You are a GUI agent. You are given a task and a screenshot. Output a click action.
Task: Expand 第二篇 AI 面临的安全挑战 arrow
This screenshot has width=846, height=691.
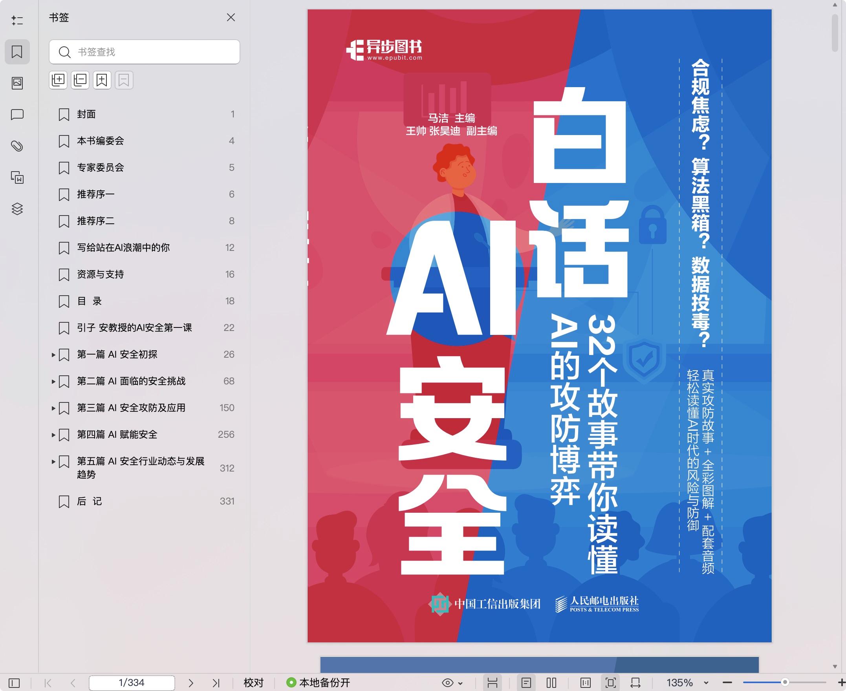tap(53, 381)
